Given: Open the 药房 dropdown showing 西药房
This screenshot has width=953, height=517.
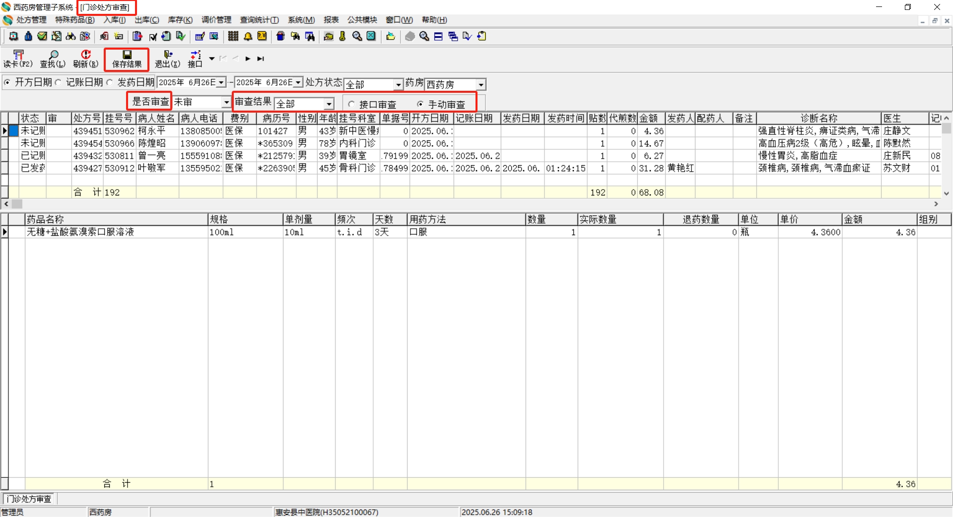Looking at the screenshot, I should pyautogui.click(x=480, y=85).
